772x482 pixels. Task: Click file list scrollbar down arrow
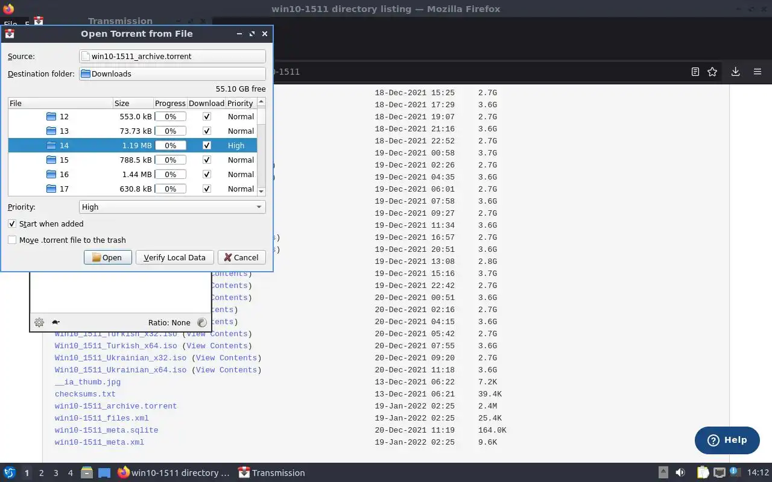coord(261,191)
